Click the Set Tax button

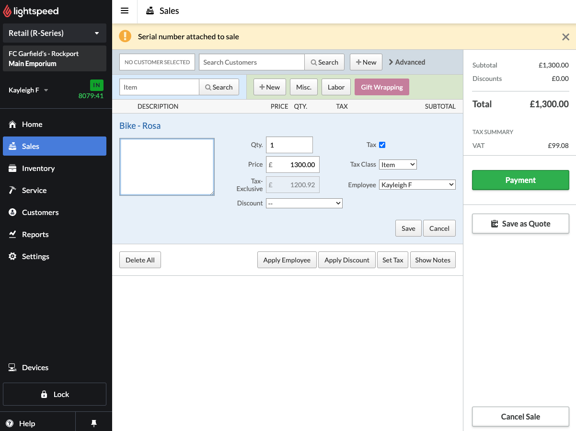click(392, 260)
